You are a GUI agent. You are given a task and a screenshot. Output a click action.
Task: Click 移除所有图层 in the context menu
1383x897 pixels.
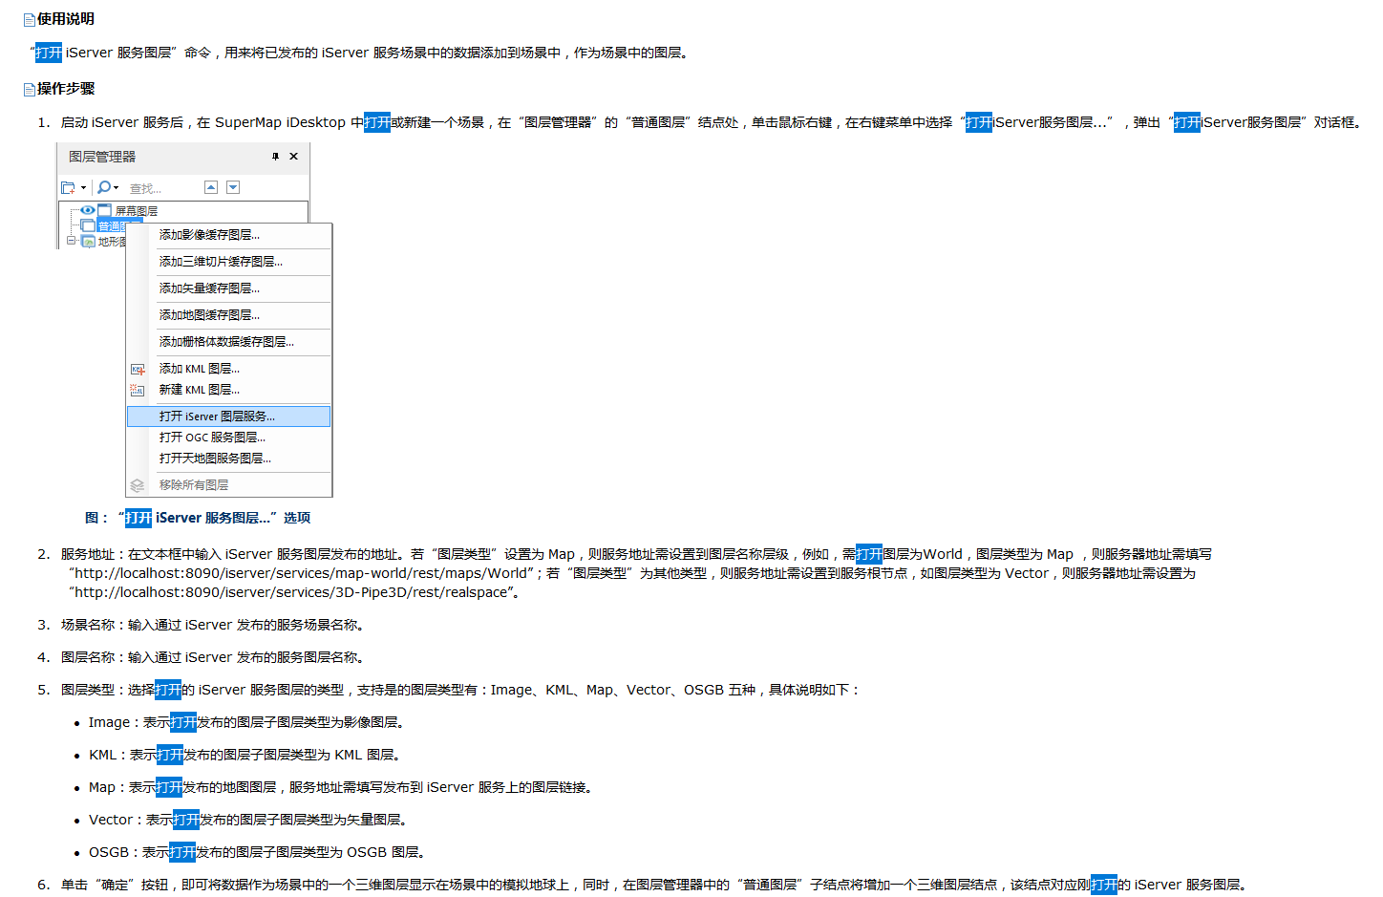pyautogui.click(x=229, y=485)
